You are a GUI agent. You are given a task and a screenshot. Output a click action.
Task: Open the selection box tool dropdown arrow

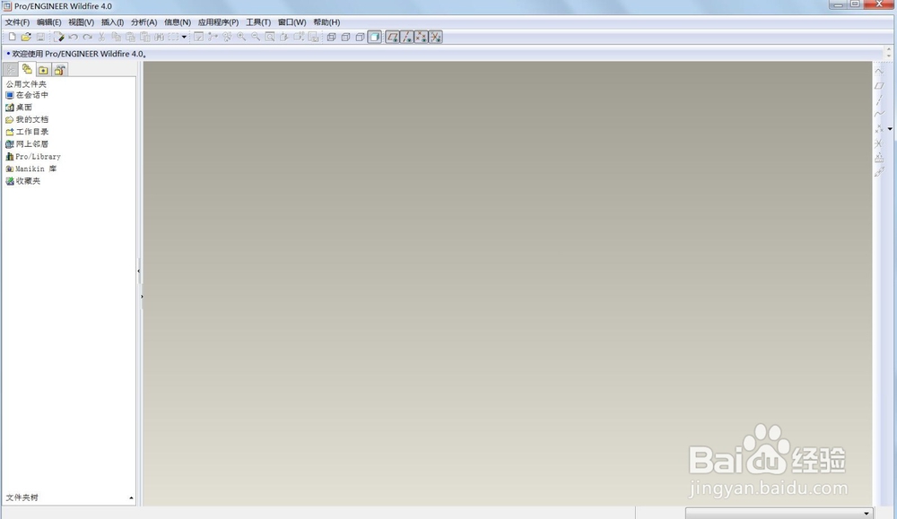[x=184, y=37]
